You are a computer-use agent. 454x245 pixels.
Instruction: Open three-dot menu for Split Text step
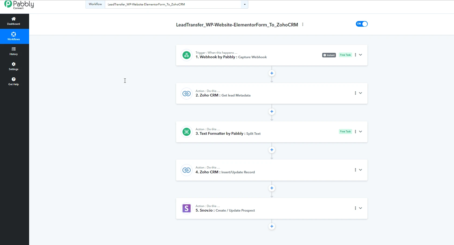tap(355, 132)
